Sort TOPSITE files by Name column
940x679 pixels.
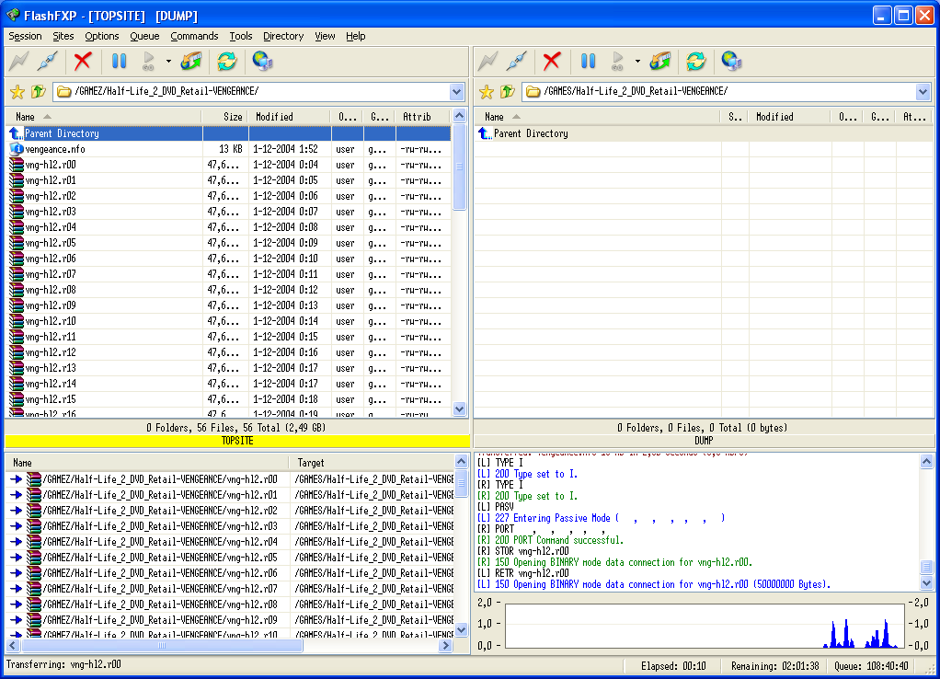(104, 116)
